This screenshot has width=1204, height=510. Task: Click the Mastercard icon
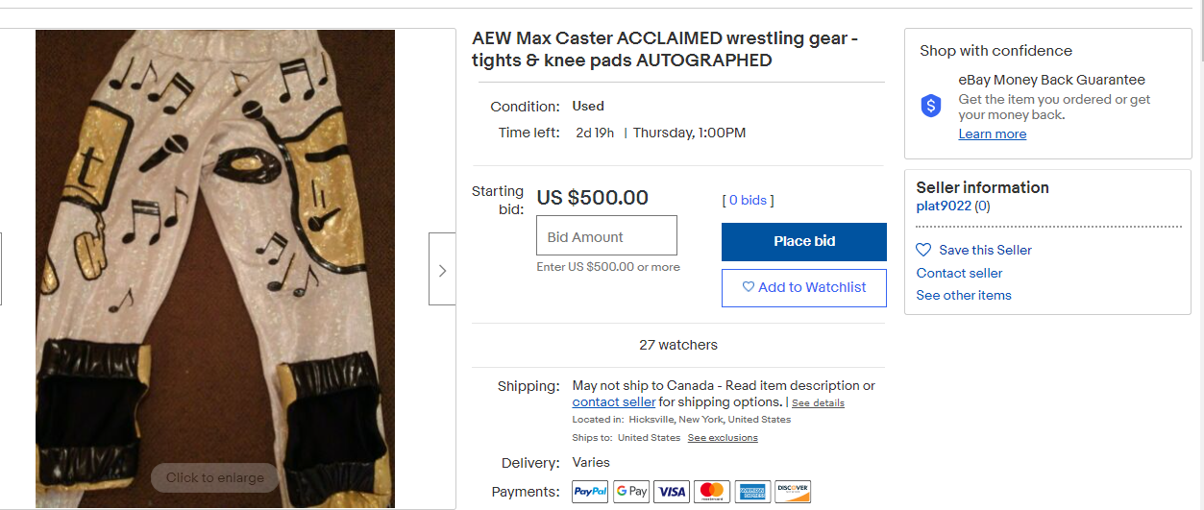point(712,492)
